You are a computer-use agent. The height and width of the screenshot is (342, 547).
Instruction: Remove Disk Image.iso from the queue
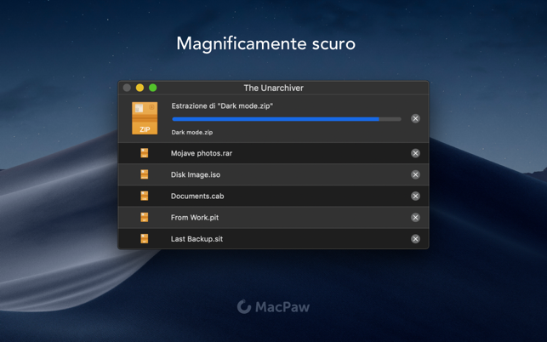tap(415, 174)
